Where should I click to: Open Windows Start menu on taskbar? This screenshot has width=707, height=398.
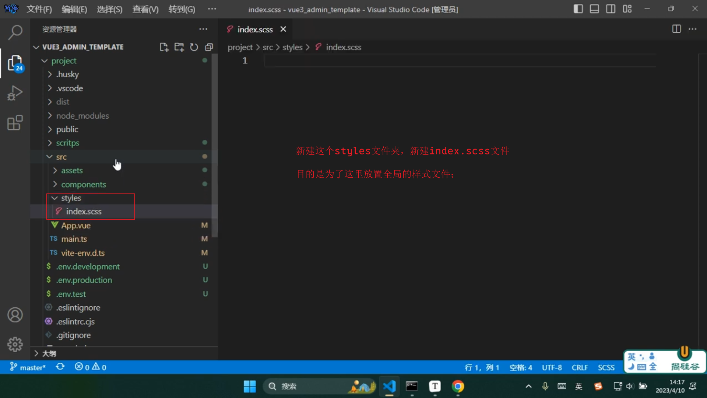pos(250,386)
